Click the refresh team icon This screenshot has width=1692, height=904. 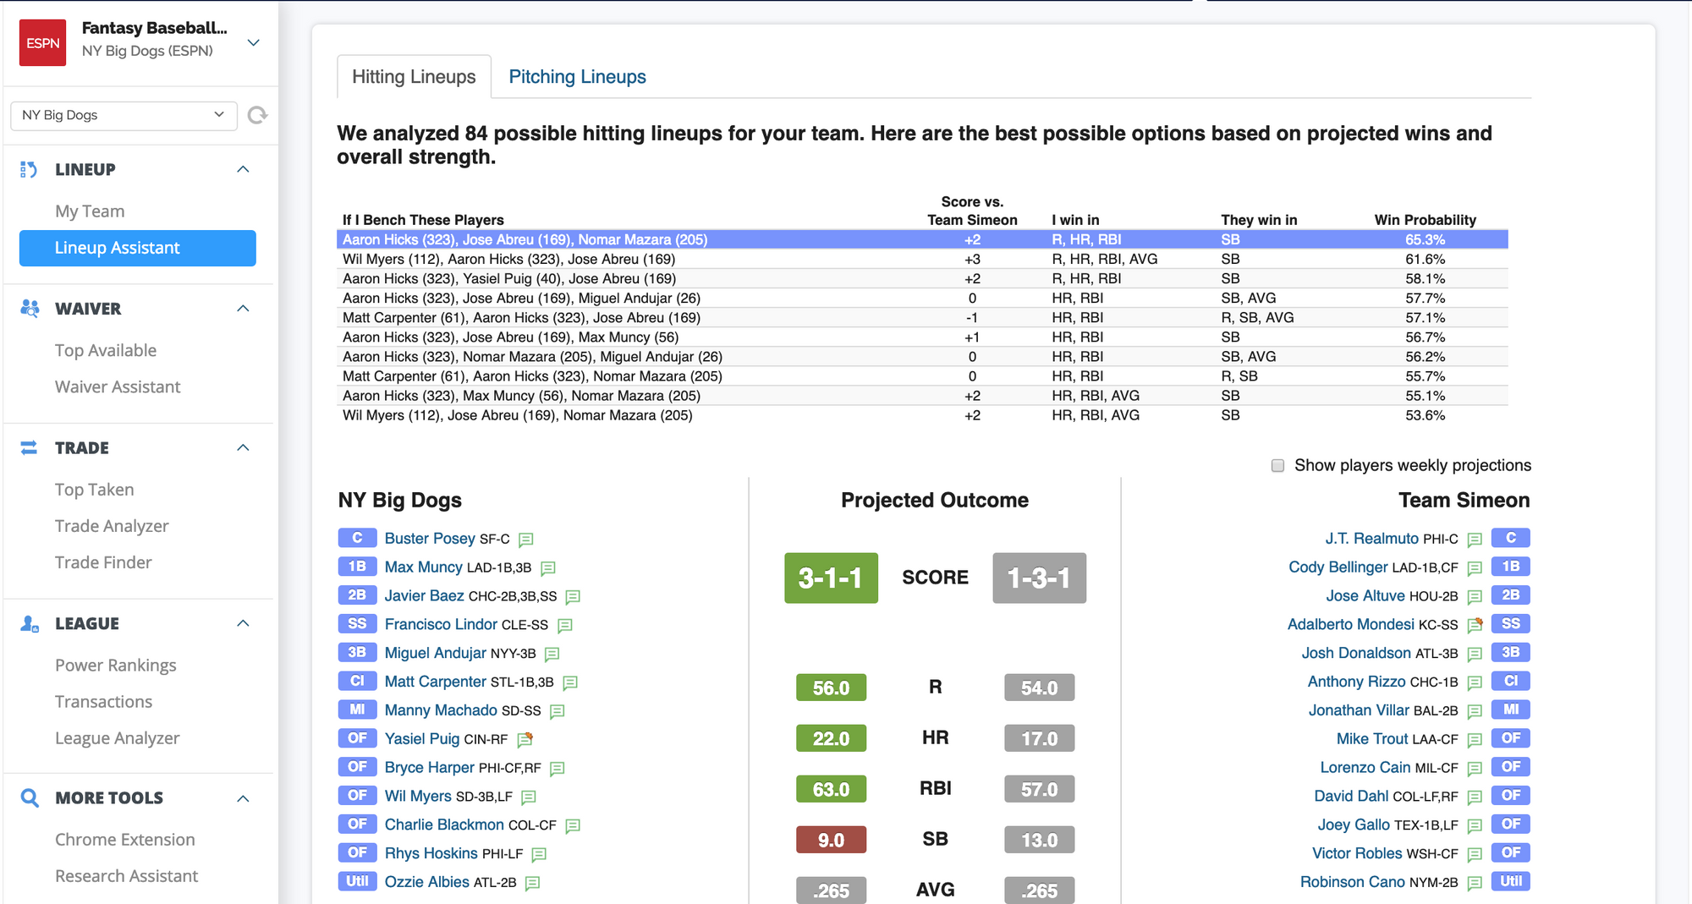tap(257, 115)
